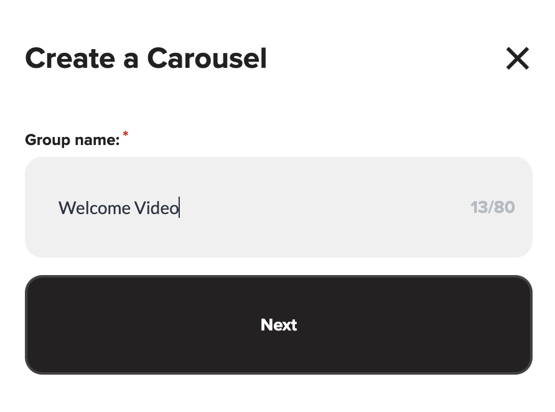Place cursor after the word 'Video'
Viewport: 555px width, 412px height.
coord(179,207)
